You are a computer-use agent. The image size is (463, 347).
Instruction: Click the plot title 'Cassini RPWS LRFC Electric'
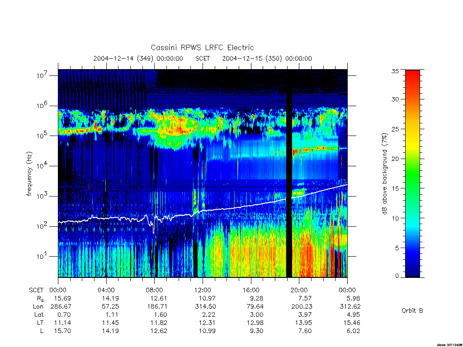(202, 47)
